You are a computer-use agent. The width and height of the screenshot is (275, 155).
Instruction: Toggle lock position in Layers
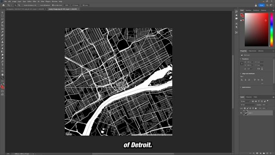click(x=250, y=108)
